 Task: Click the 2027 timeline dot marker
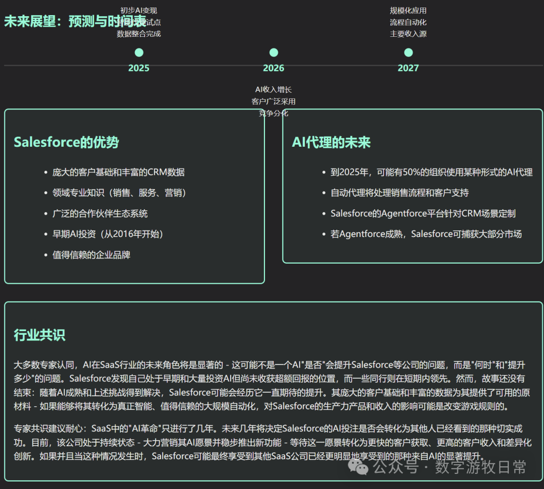409,52
